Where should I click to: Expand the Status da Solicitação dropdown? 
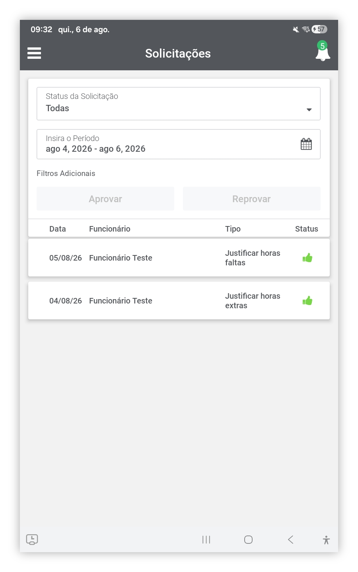179,104
